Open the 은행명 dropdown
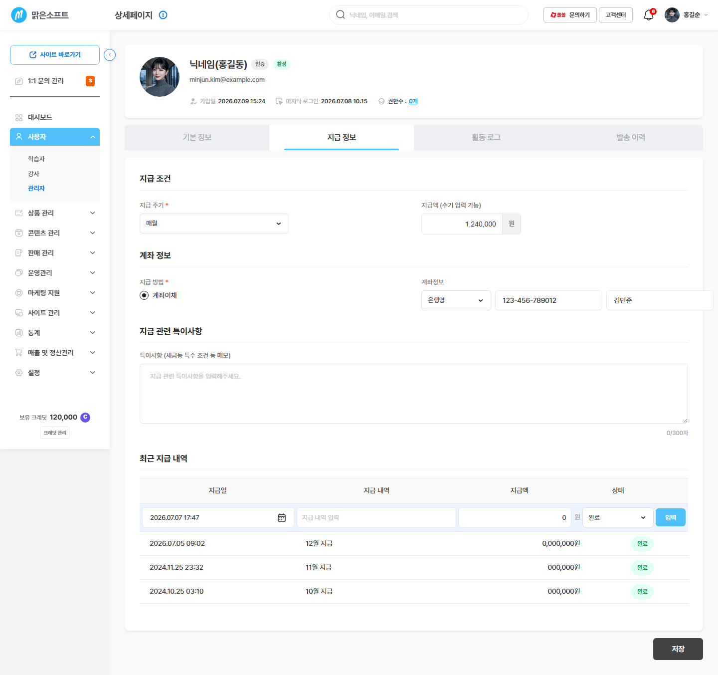 pyautogui.click(x=456, y=300)
